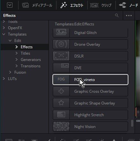Expand the OpenFX chevron
Screen dimensions: 140x141
coord(4,28)
